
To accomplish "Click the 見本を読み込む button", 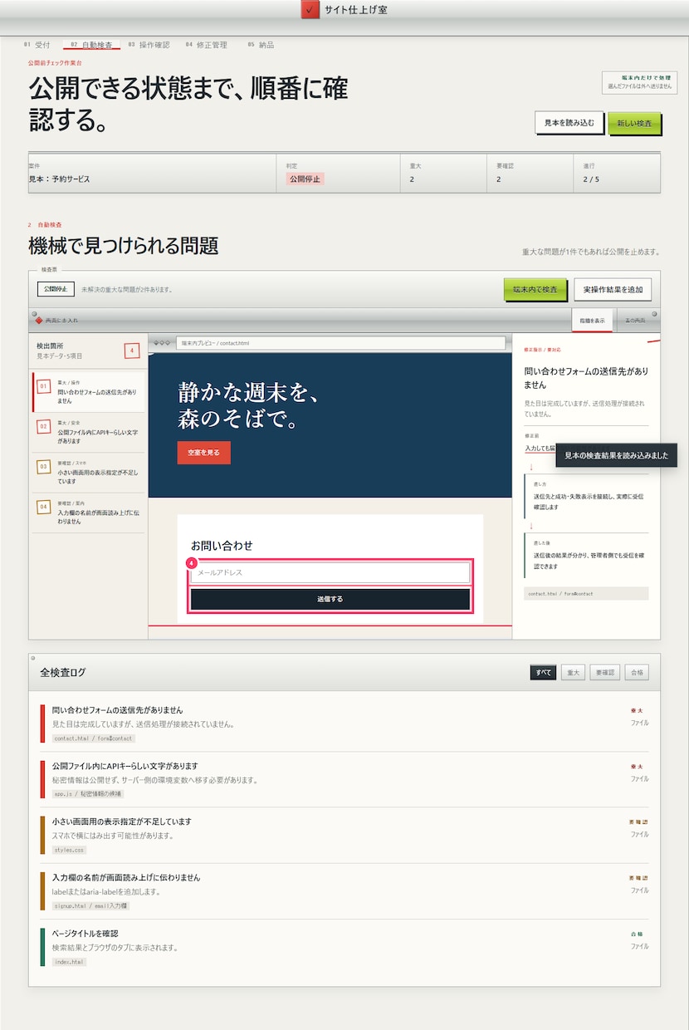I will 569,123.
